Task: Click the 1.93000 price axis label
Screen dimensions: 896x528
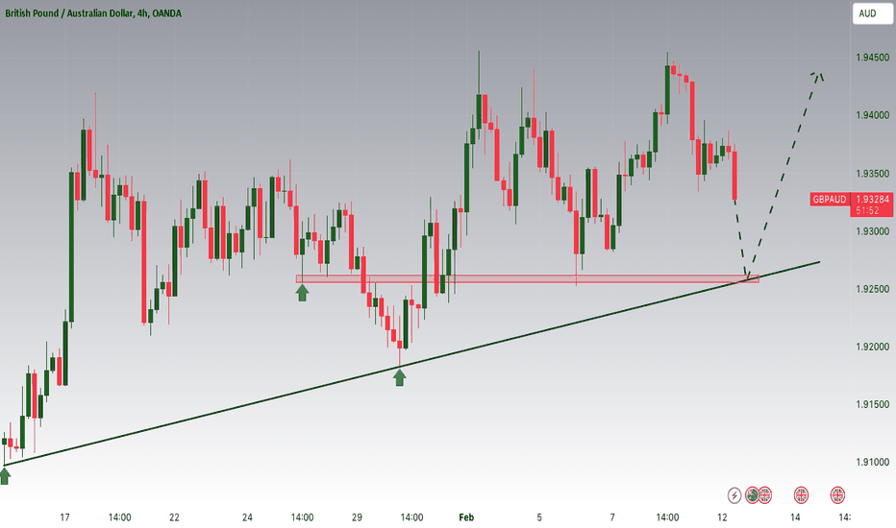Action: click(872, 231)
